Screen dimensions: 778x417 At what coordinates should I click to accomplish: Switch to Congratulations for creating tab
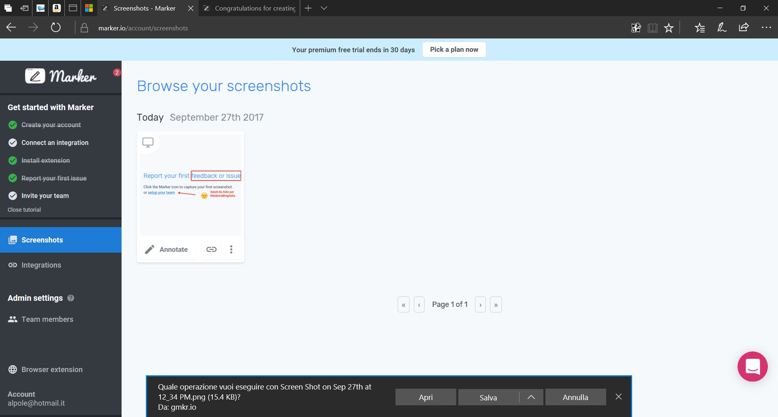[x=250, y=8]
